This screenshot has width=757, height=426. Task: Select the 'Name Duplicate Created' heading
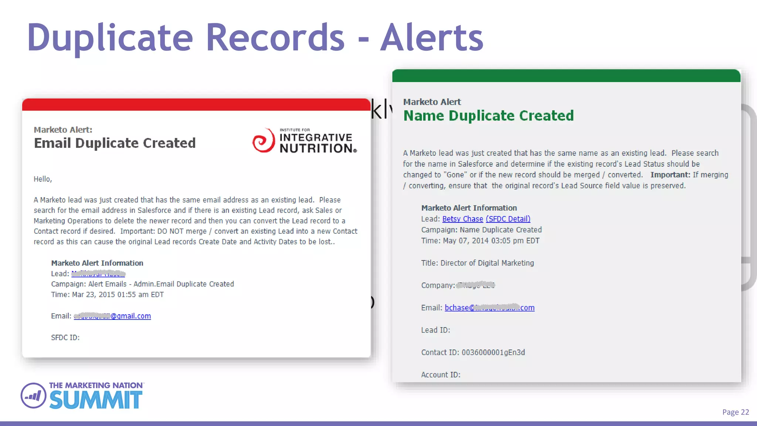[x=488, y=116]
